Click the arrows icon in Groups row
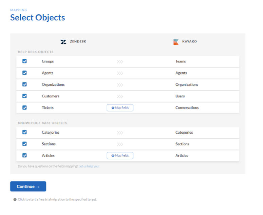Image resolution: width=263 pixels, height=215 pixels. [120, 62]
